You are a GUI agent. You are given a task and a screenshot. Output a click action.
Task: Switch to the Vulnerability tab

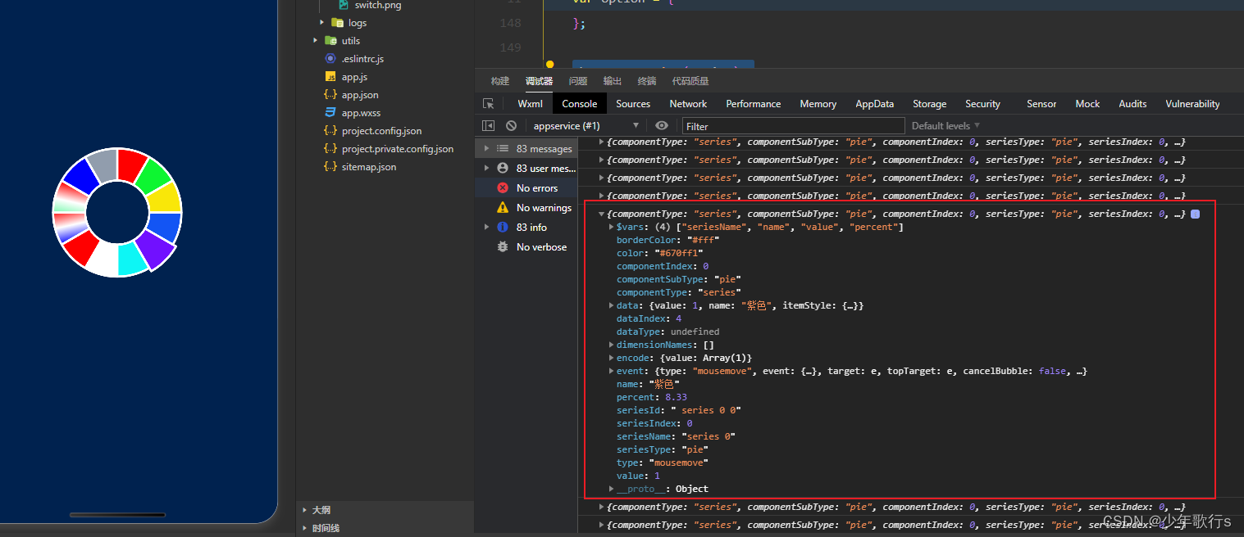click(x=1193, y=104)
